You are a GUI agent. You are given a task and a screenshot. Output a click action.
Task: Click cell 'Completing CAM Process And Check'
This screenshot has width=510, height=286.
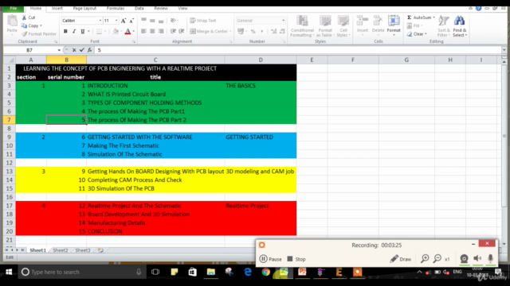pos(155,180)
